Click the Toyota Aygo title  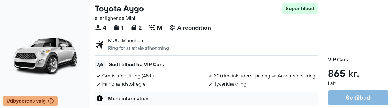click(119, 9)
